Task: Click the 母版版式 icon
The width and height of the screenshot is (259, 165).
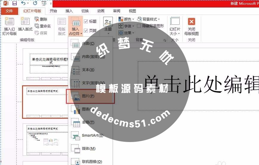Action: click(62, 27)
